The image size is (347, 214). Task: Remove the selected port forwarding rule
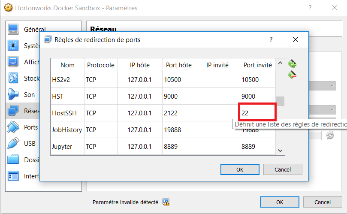(x=292, y=75)
